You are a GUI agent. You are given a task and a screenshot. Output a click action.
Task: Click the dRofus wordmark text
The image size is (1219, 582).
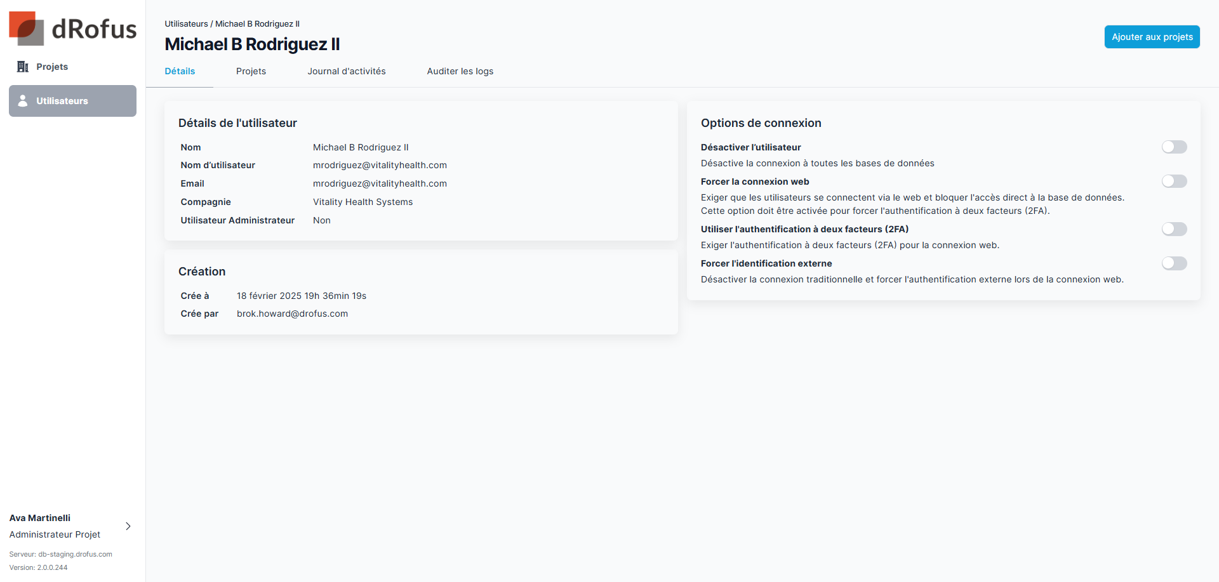[x=94, y=29]
